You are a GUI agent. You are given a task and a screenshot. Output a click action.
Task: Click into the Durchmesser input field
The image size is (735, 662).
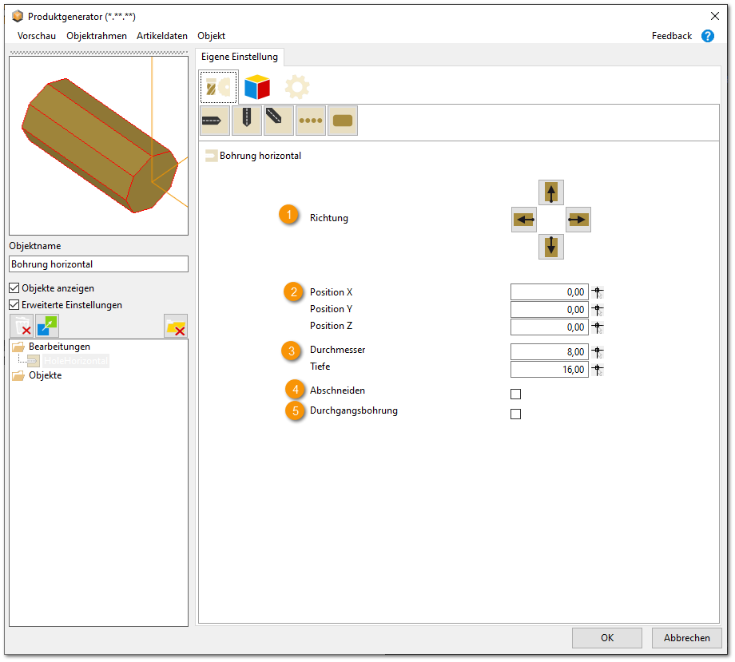549,352
